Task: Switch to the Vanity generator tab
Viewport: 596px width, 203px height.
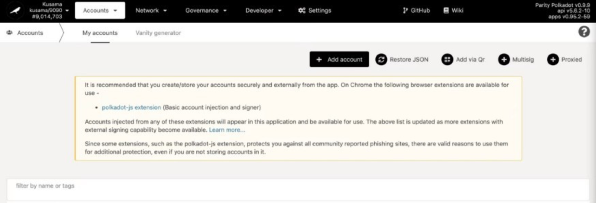Action: click(158, 33)
